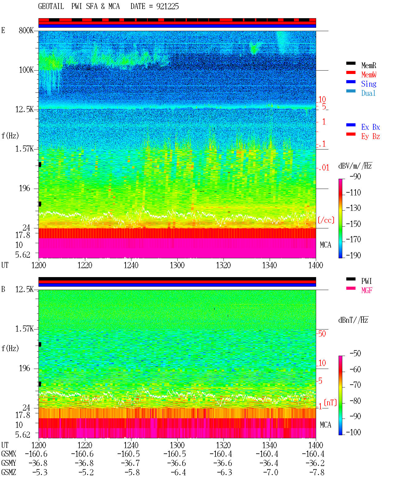Click the black MemR legend swatch
The width and height of the screenshot is (394, 491).
coord(351,63)
